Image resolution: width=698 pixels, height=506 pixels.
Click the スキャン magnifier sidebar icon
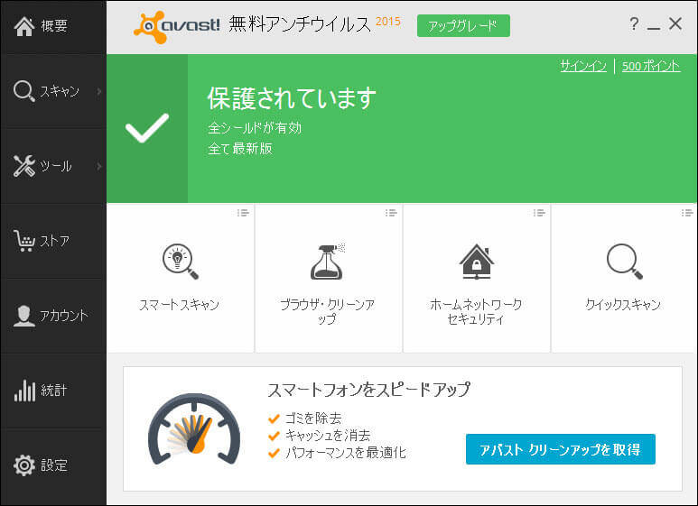click(23, 91)
